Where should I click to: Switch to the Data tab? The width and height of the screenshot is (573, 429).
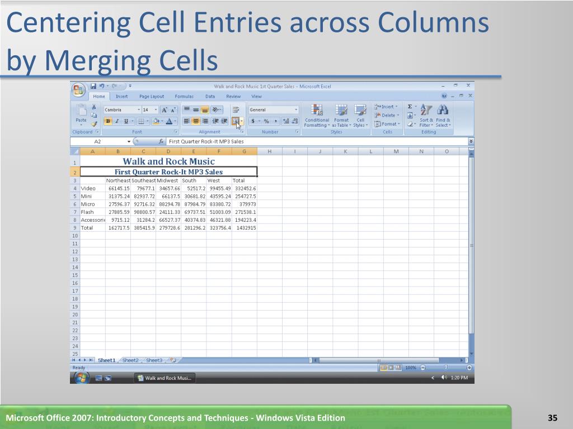[x=210, y=96]
